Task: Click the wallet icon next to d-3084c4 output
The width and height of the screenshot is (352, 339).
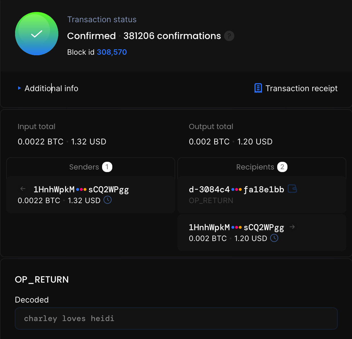Action: click(292, 189)
